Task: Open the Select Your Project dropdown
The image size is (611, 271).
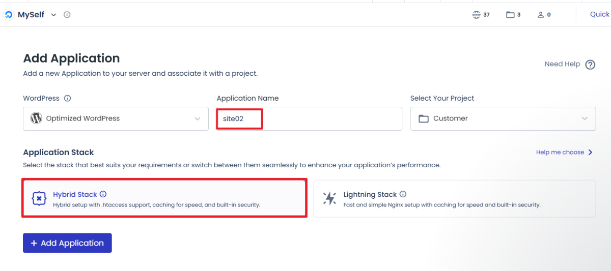Action: (x=503, y=118)
